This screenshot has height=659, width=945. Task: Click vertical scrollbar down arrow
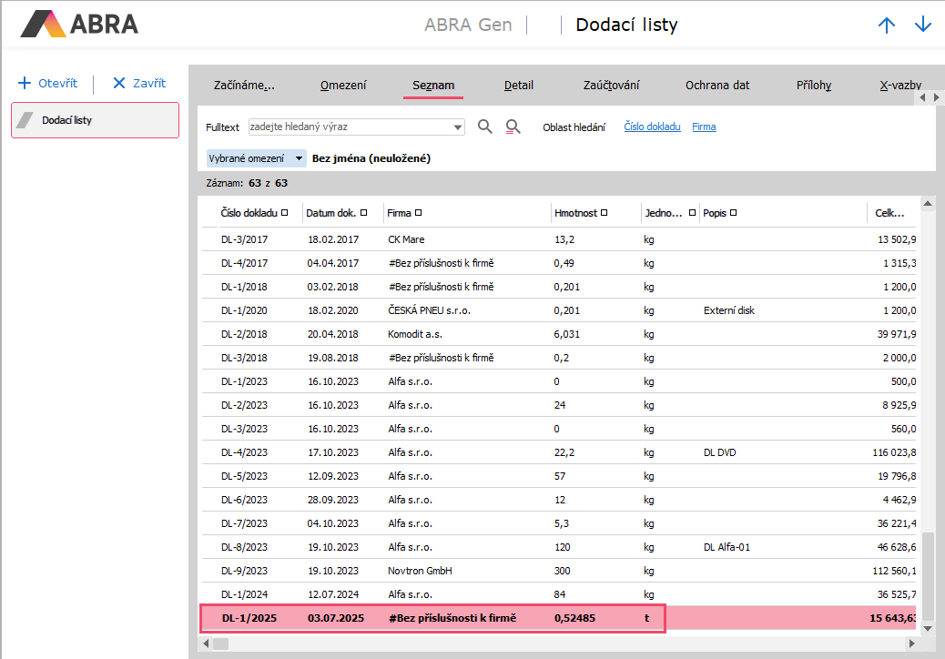coord(928,628)
